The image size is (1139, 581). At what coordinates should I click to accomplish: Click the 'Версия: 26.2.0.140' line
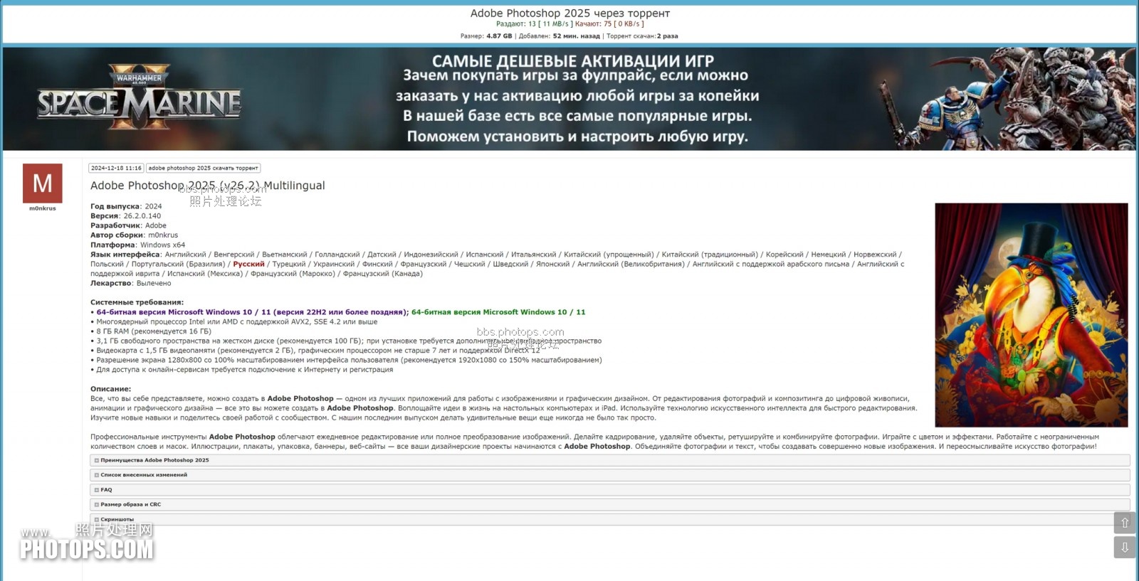click(125, 216)
